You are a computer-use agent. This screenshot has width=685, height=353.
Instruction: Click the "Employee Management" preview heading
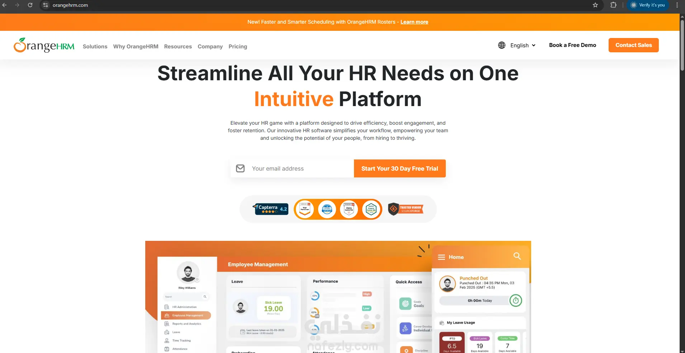tap(258, 264)
